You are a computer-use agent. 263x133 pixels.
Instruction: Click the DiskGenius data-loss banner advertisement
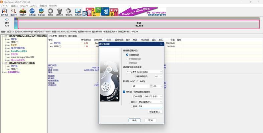point(124,12)
